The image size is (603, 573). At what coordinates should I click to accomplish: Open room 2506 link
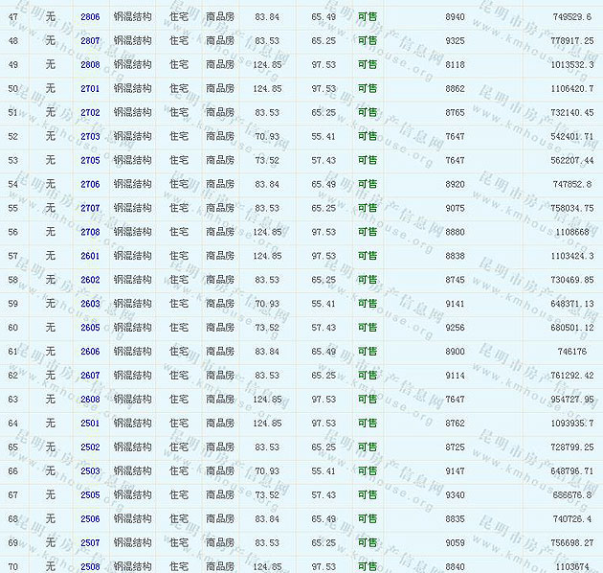90,519
